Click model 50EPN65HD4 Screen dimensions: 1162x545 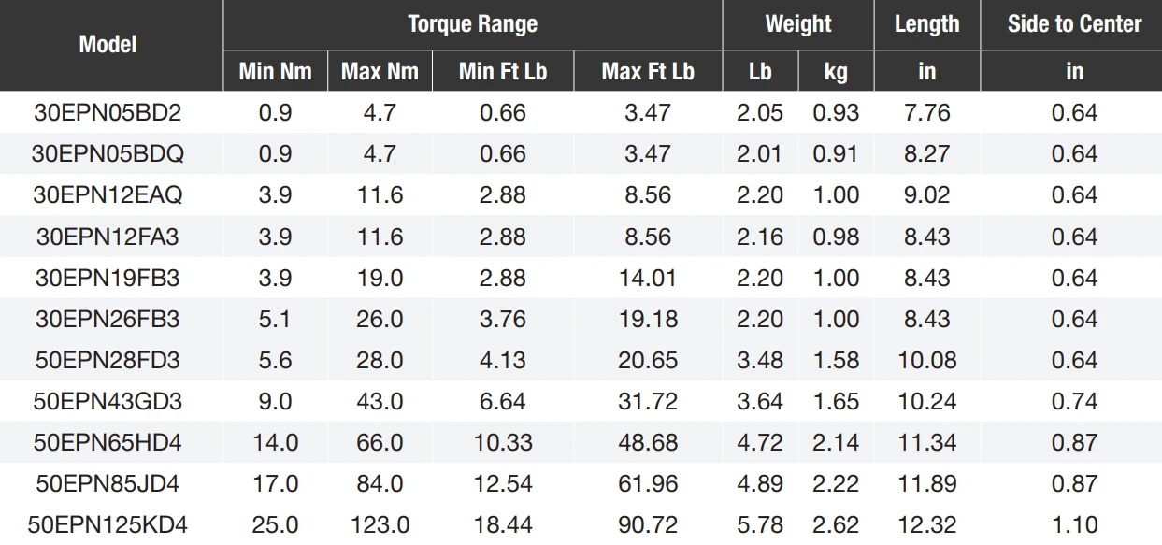(x=108, y=442)
